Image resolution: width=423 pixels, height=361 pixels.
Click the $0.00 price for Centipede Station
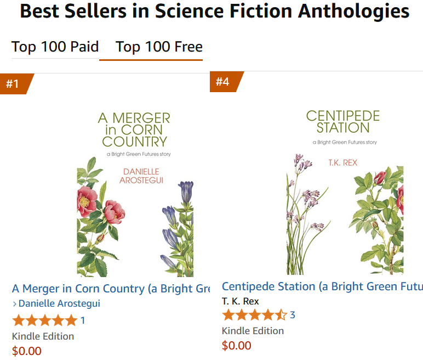[237, 346]
